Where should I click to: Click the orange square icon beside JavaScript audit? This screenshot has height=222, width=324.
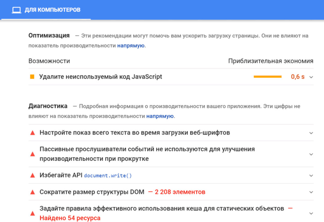tap(32, 77)
